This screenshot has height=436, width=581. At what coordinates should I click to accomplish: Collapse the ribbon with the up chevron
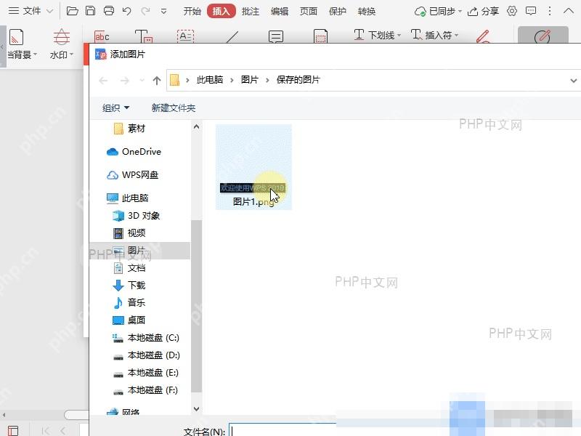pos(569,11)
